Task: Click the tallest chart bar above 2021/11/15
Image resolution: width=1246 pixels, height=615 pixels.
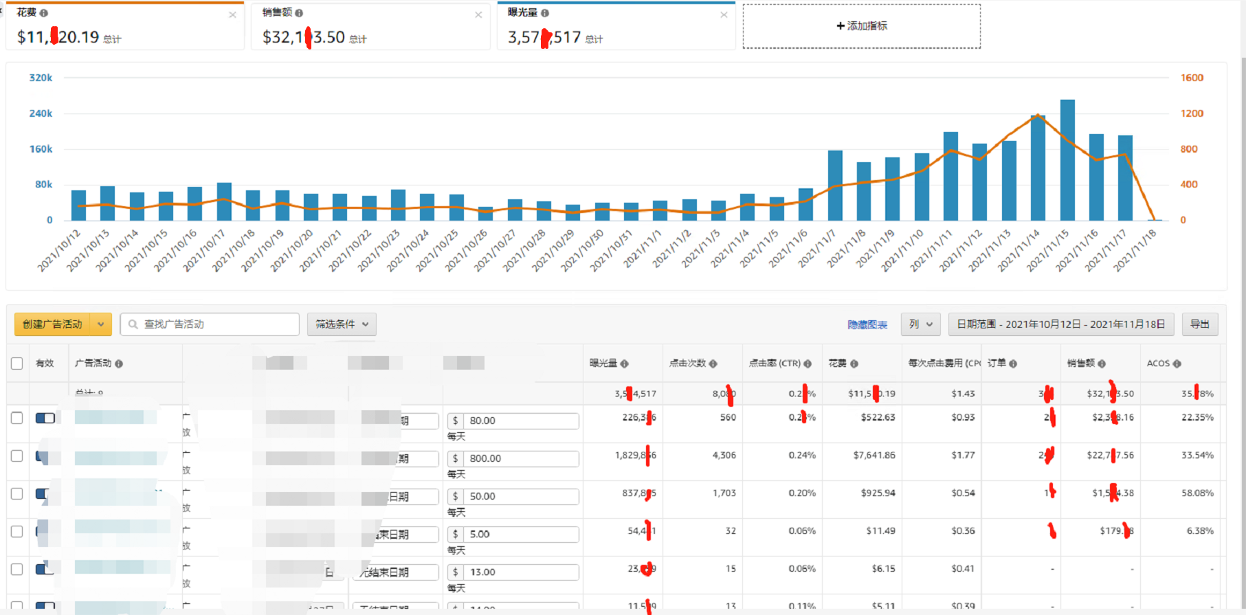Action: tap(1067, 160)
